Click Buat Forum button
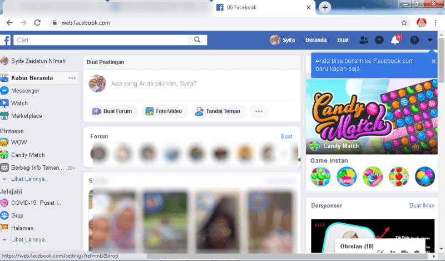Image resolution: width=445 pixels, height=261 pixels. [x=113, y=111]
